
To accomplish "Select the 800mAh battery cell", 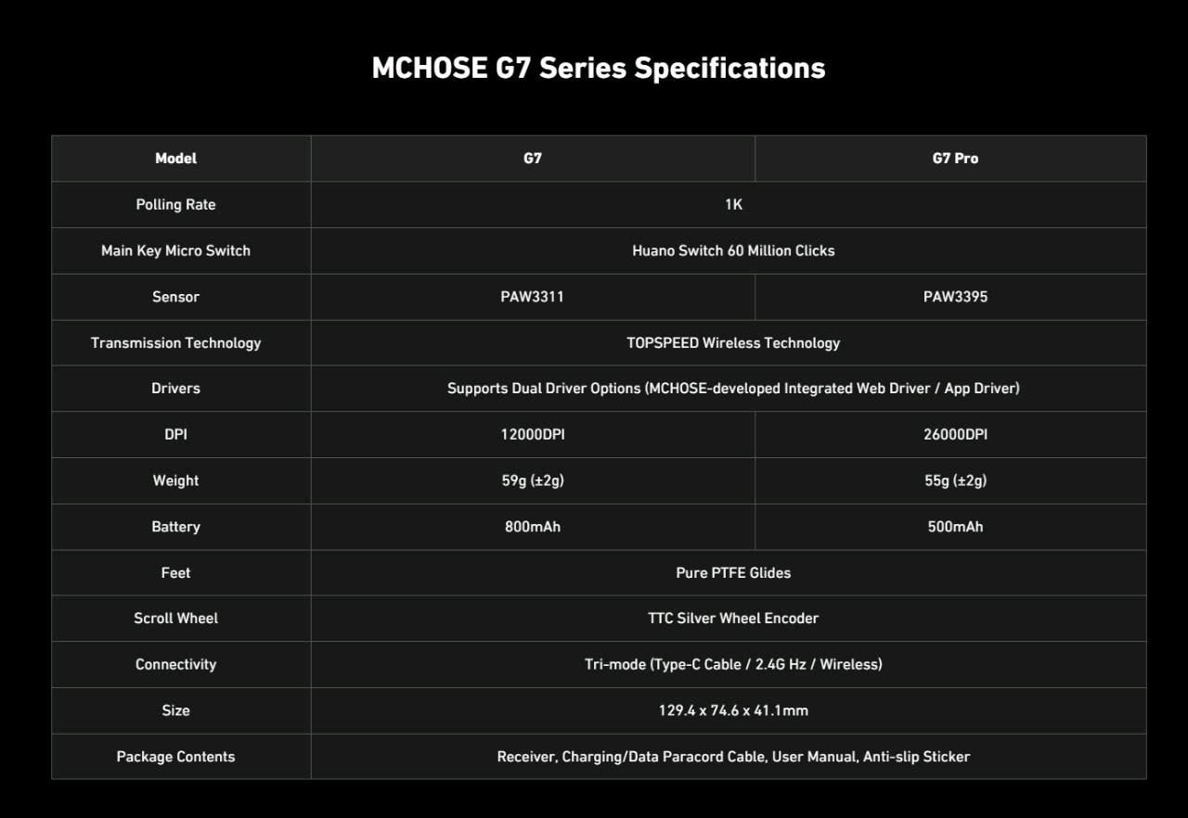I will (533, 527).
